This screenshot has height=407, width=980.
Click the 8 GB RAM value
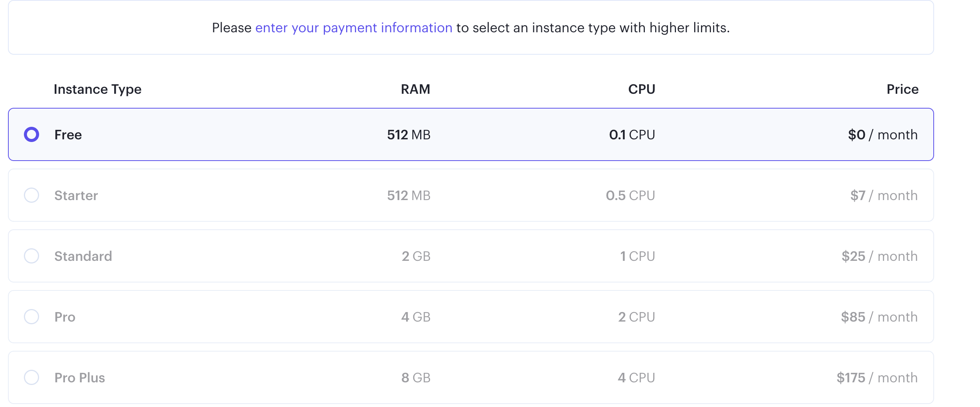pyautogui.click(x=416, y=378)
